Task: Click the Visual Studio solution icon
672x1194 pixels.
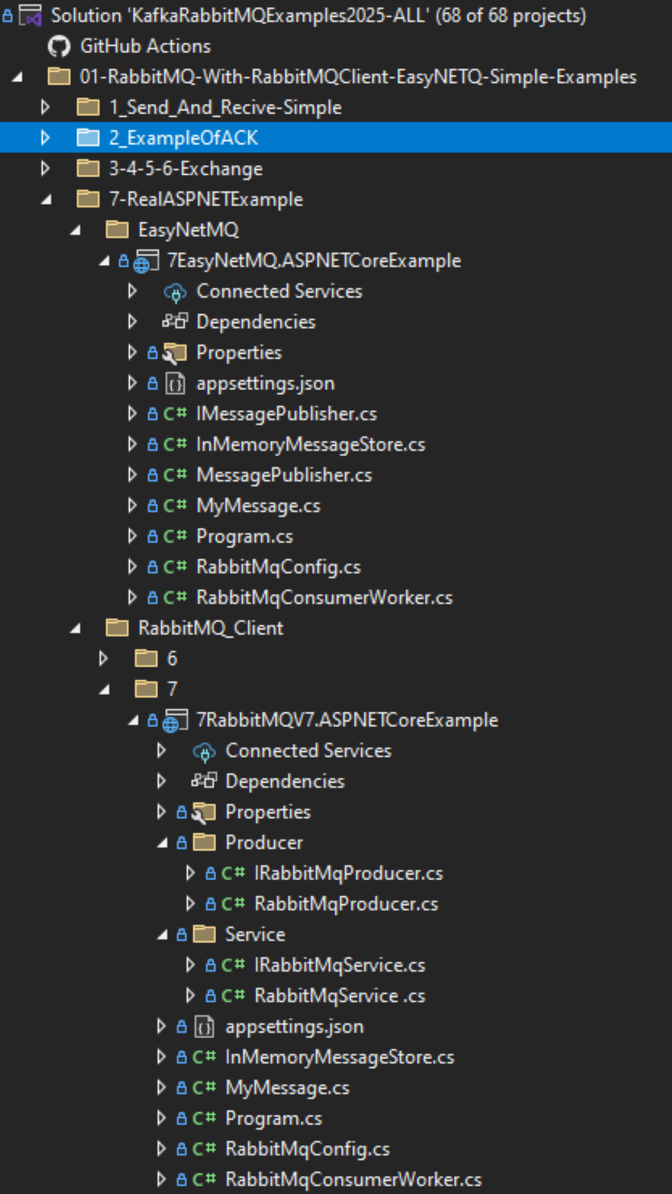Action: point(30,15)
